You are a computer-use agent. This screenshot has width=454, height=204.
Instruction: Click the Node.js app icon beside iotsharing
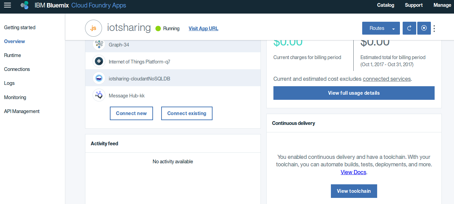93,28
